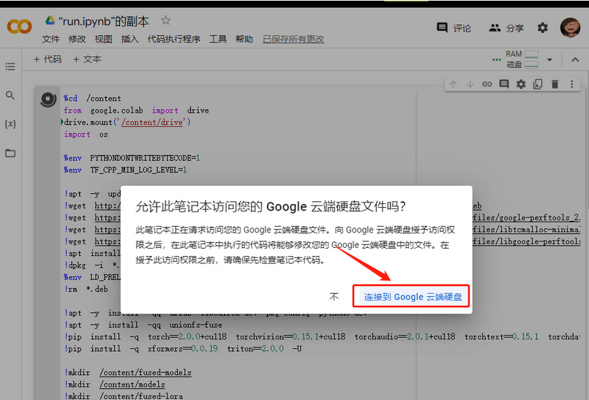Open the table of contents sidebar icon
The image size is (589, 400).
(10, 67)
